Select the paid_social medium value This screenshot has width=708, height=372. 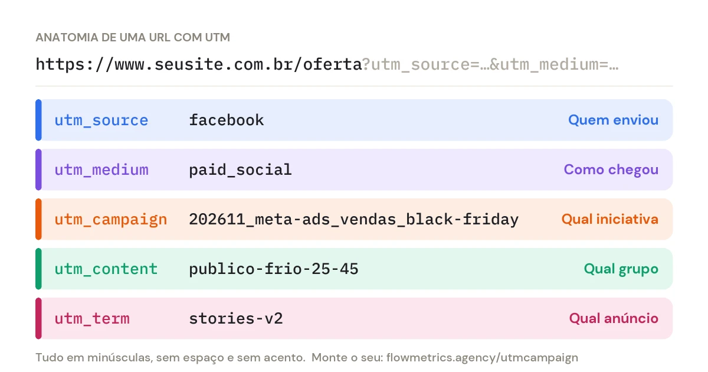pyautogui.click(x=240, y=170)
